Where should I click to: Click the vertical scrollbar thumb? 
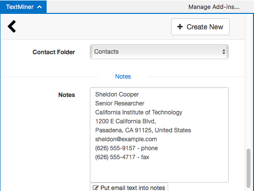pyautogui.click(x=249, y=168)
